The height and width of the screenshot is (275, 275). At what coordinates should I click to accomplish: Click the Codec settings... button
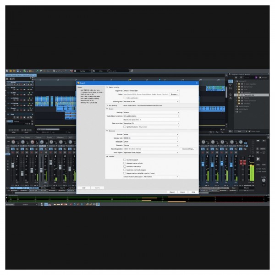point(188,149)
